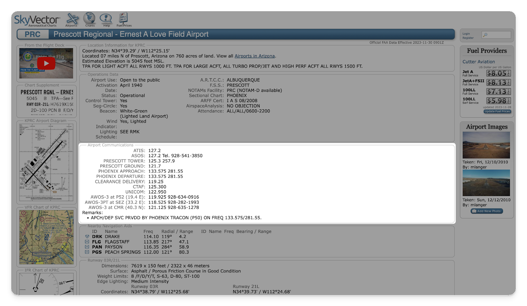This screenshot has height=306, width=527.
Task: Click the search magnifier field
Action: [496, 35]
